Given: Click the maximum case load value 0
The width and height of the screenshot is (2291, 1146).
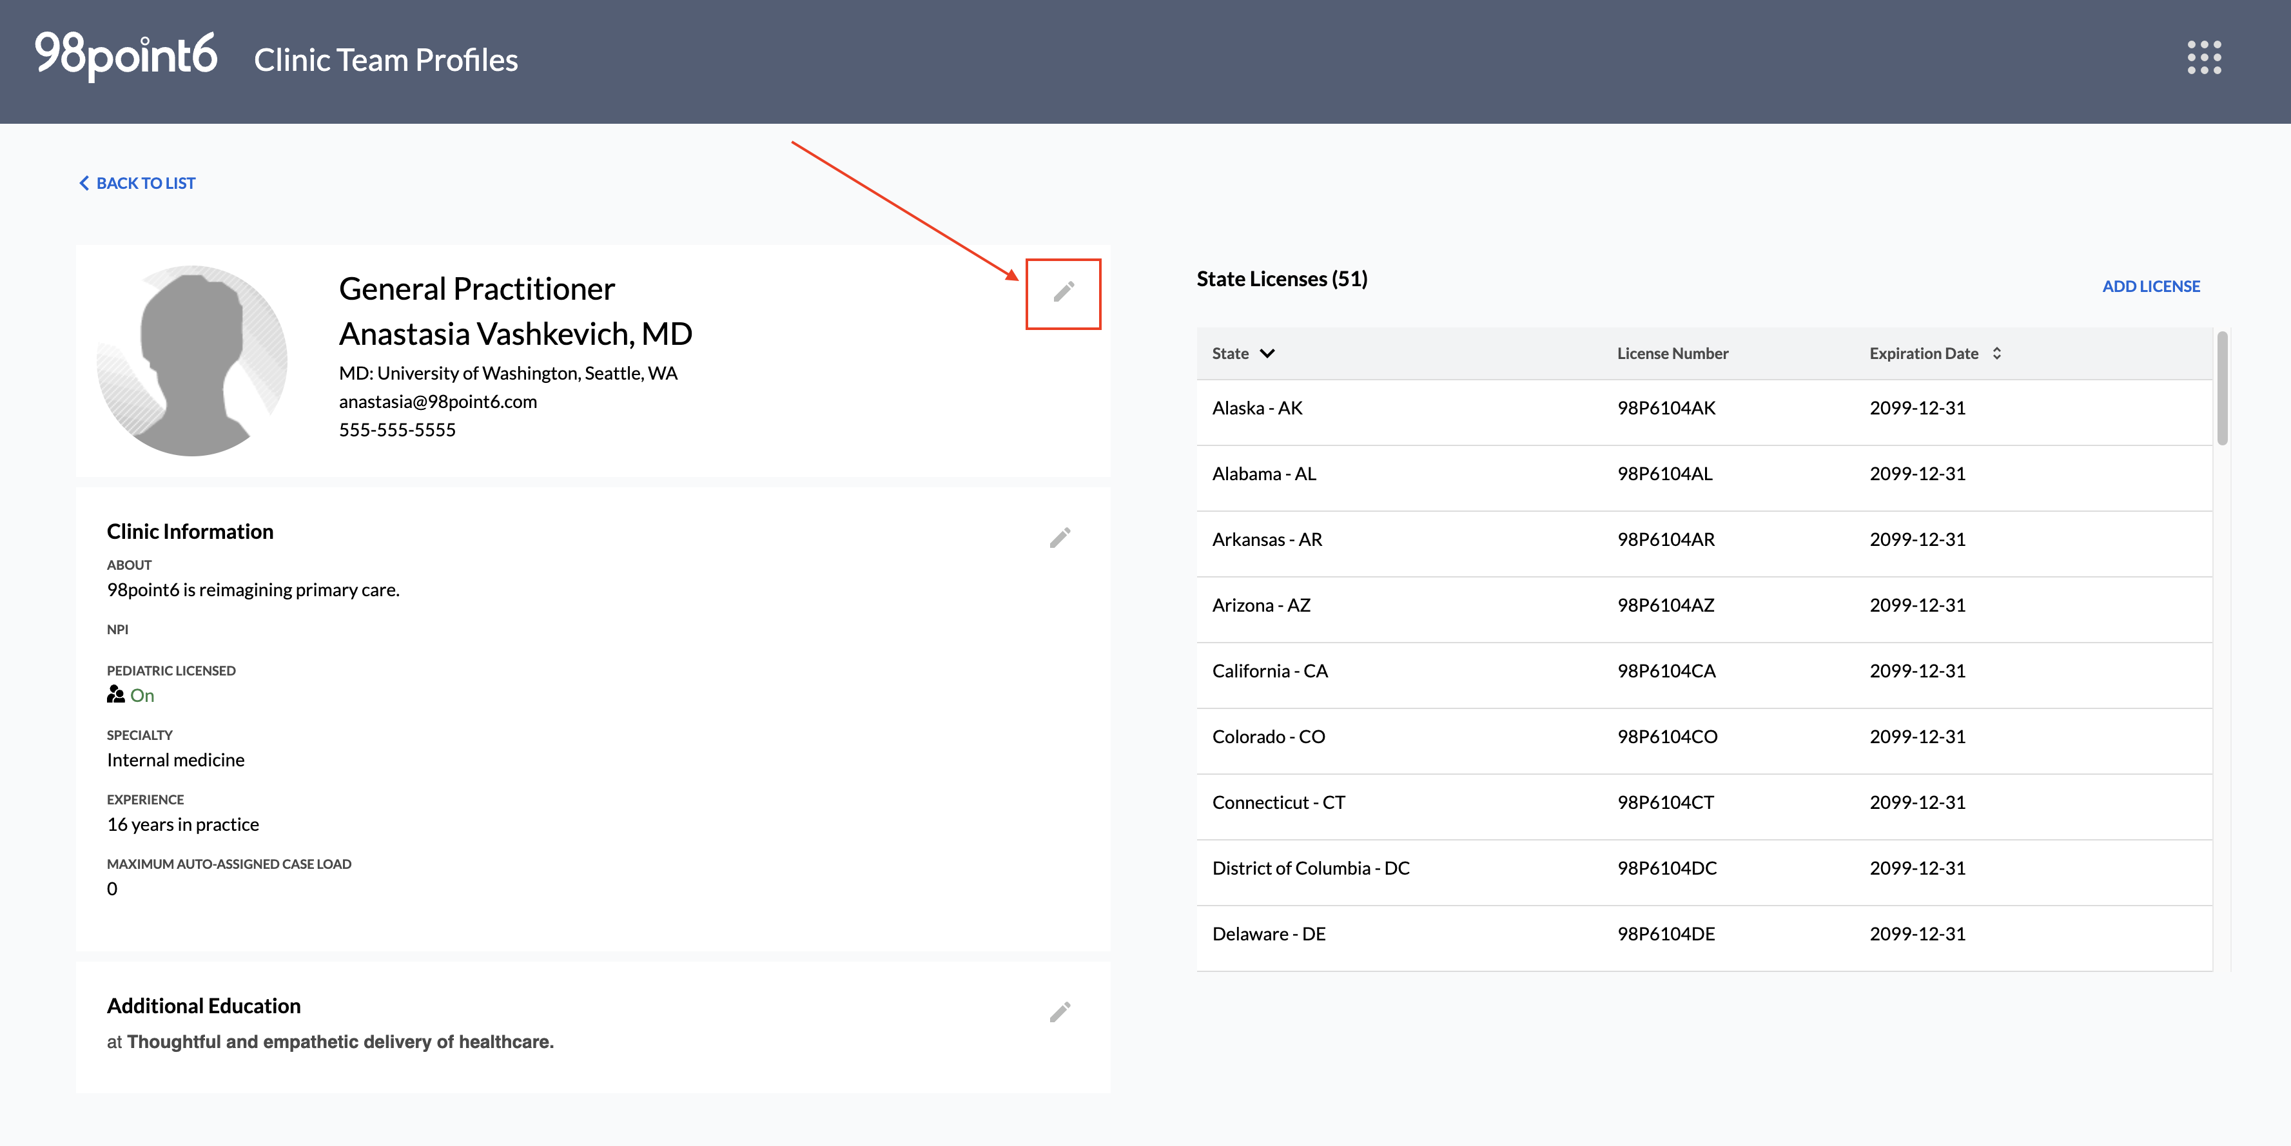Looking at the screenshot, I should tap(112, 889).
